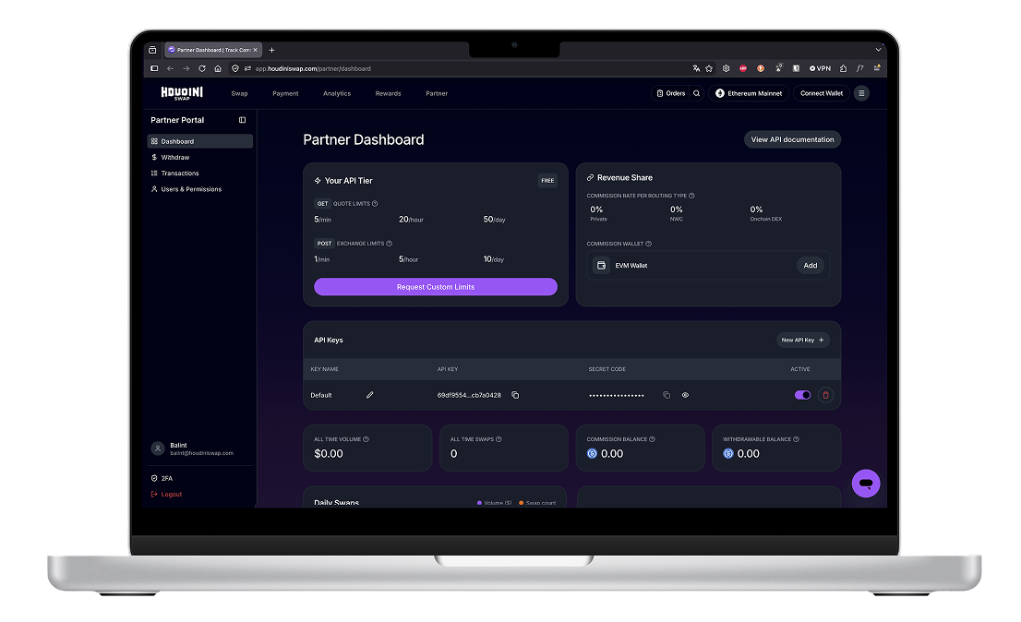Image resolution: width=1021 pixels, height=622 pixels.
Task: Click Commission Wallet info icon
Action: click(648, 244)
